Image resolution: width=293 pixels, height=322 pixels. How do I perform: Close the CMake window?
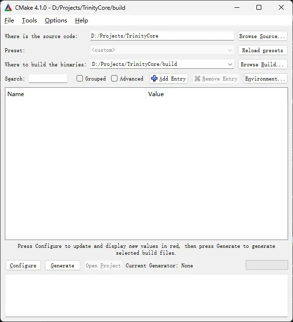point(281,8)
